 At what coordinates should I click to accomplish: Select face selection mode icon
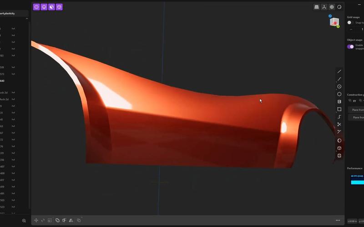tap(51, 7)
